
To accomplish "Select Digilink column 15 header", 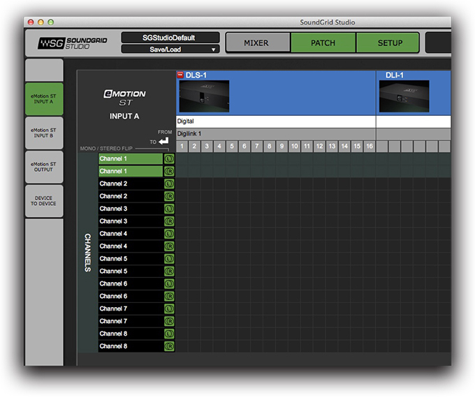I will (357, 147).
